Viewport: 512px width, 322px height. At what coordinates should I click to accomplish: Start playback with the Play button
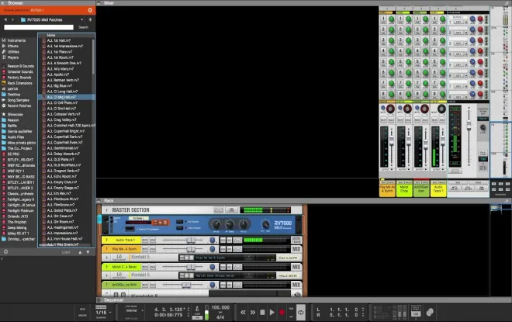(x=272, y=313)
